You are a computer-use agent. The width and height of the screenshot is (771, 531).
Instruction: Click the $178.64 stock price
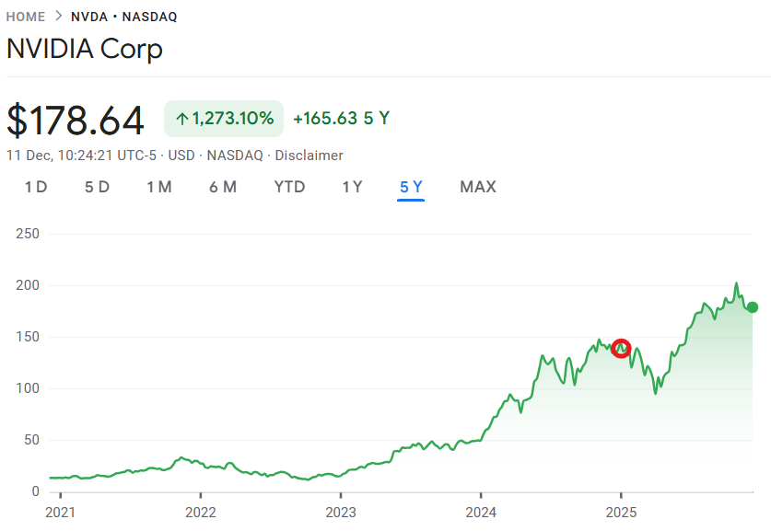tap(76, 121)
